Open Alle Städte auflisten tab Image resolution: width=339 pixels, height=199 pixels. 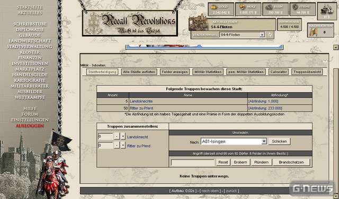click(139, 72)
